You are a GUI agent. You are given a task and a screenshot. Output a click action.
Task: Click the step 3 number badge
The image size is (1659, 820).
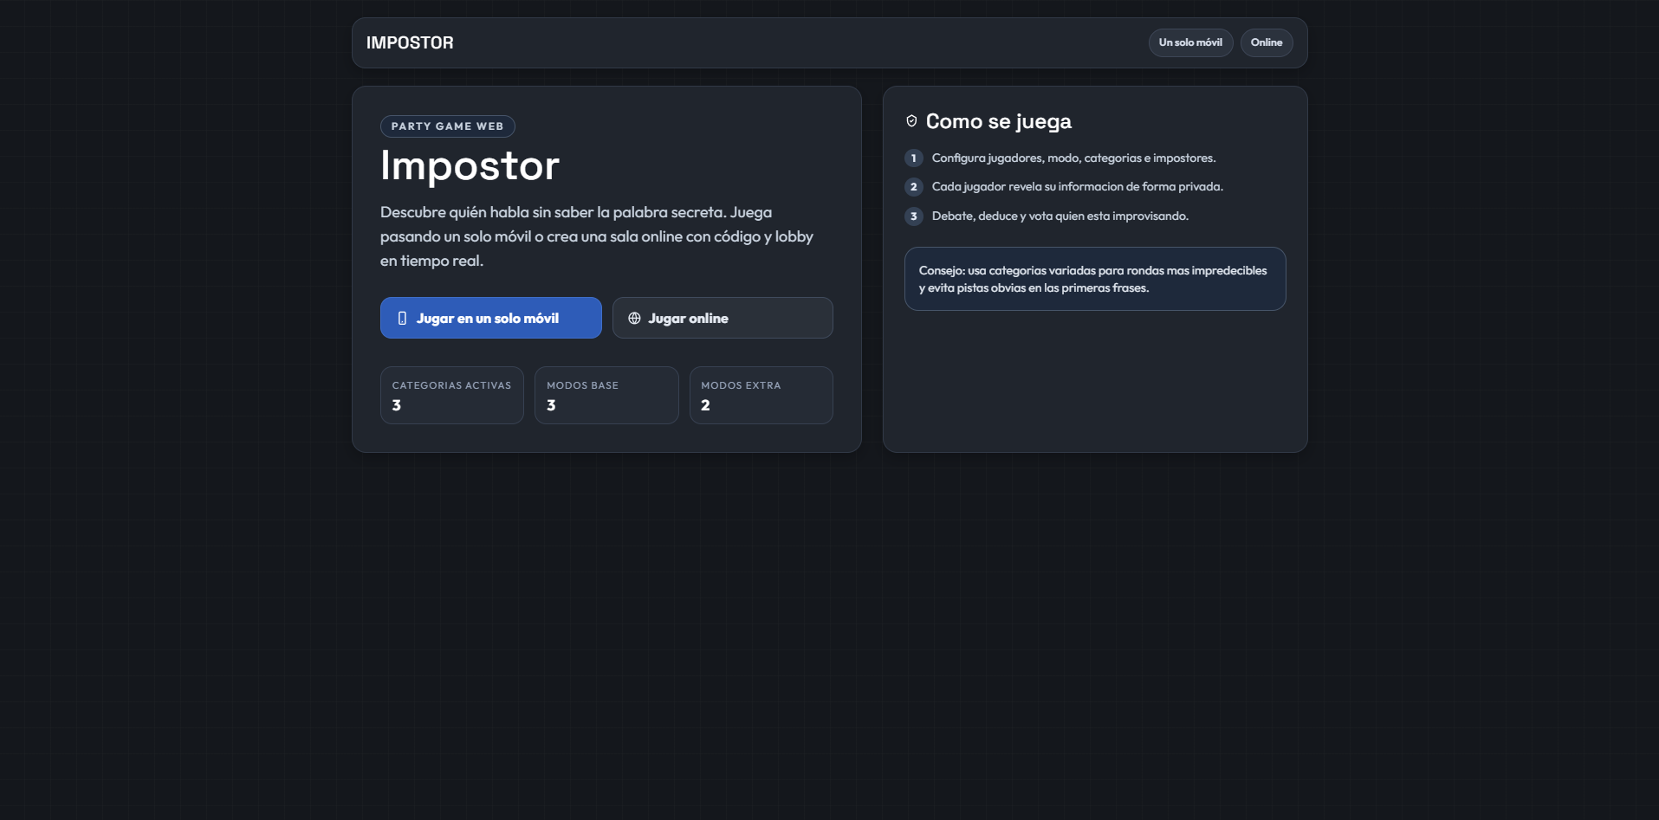coord(913,216)
